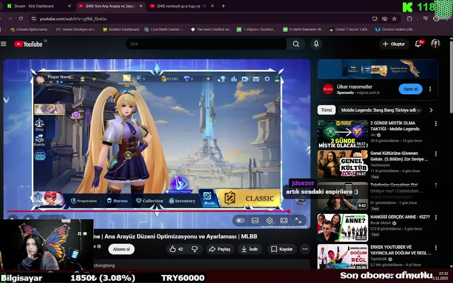The height and width of the screenshot is (283, 453).
Task: Open the KickBot Dashboard bookmark
Action: pyautogui.click(x=121, y=29)
